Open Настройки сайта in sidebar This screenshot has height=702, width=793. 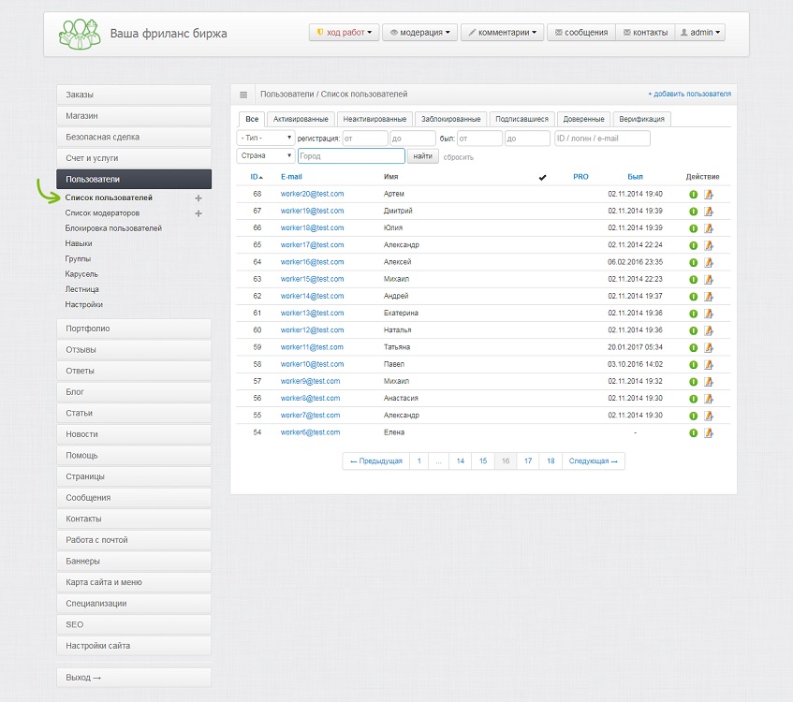click(x=134, y=646)
